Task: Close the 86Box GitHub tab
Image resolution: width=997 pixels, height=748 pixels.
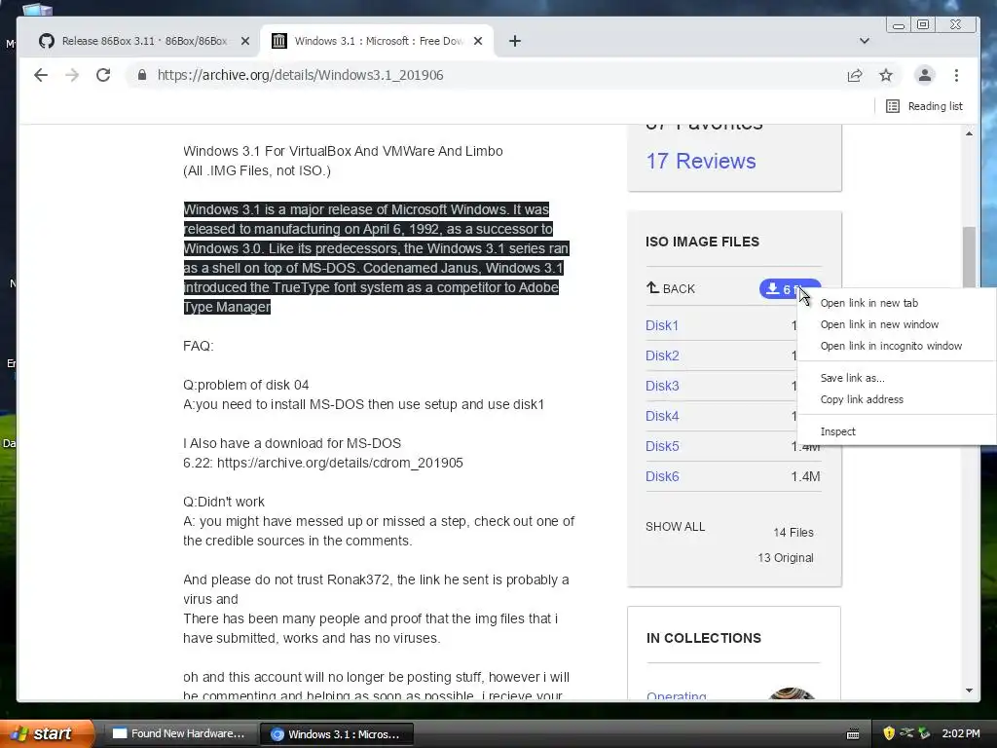Action: click(x=245, y=41)
